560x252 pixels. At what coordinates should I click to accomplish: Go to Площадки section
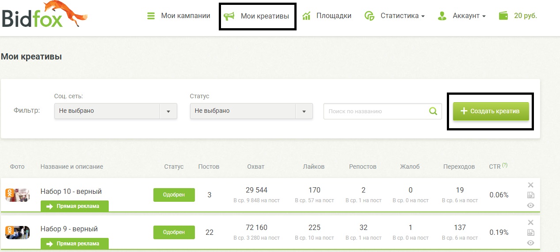point(327,16)
